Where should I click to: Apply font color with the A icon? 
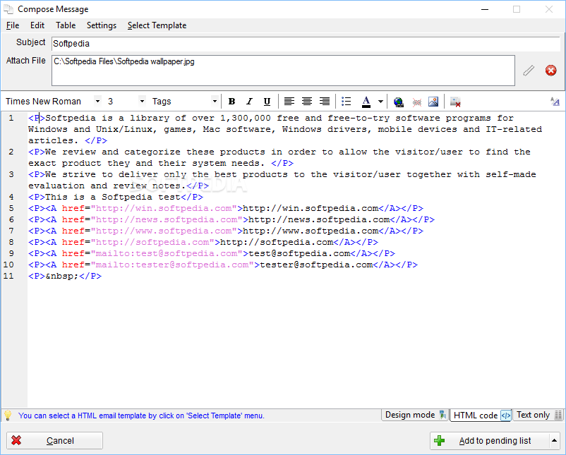[366, 102]
